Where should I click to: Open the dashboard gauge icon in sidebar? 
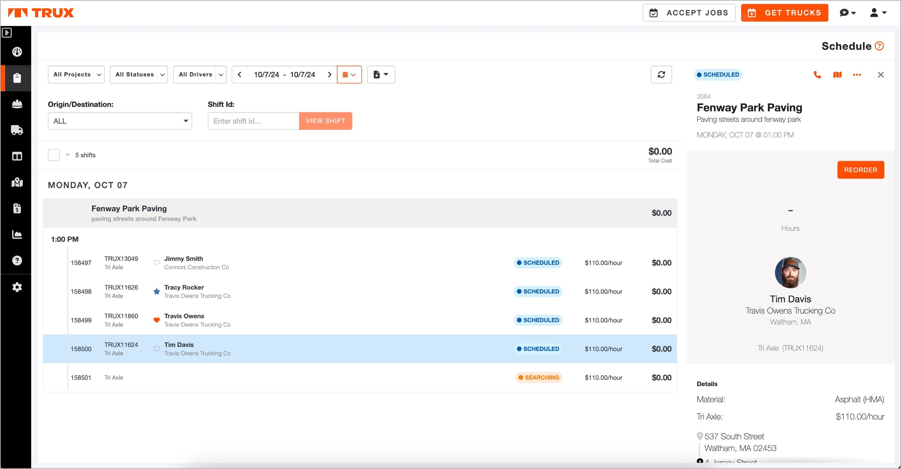(17, 52)
